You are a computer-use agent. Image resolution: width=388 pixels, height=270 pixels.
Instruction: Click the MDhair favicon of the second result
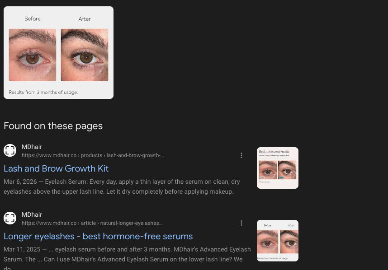pyautogui.click(x=10, y=218)
